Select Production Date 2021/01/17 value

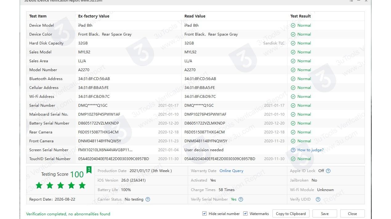[x=151, y=171]
